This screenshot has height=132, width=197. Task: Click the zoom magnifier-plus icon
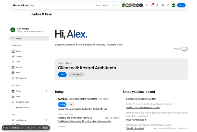[x=157, y=5]
